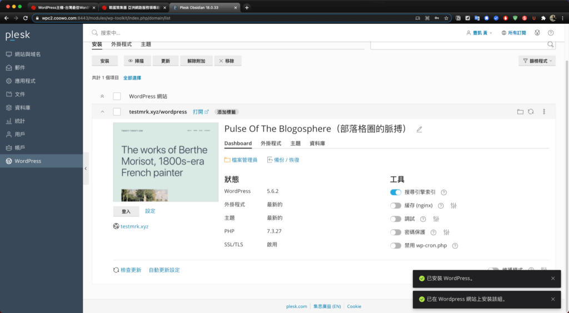The height and width of the screenshot is (313, 569).
Task: Enable nginx caching toggle
Action: (396, 206)
